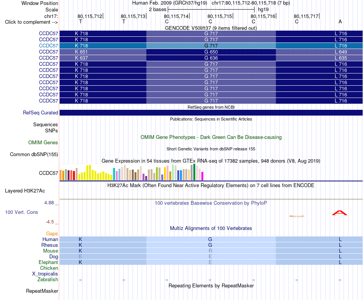Open the RefSeq Curated track label
363x300 pixels.
41,112
